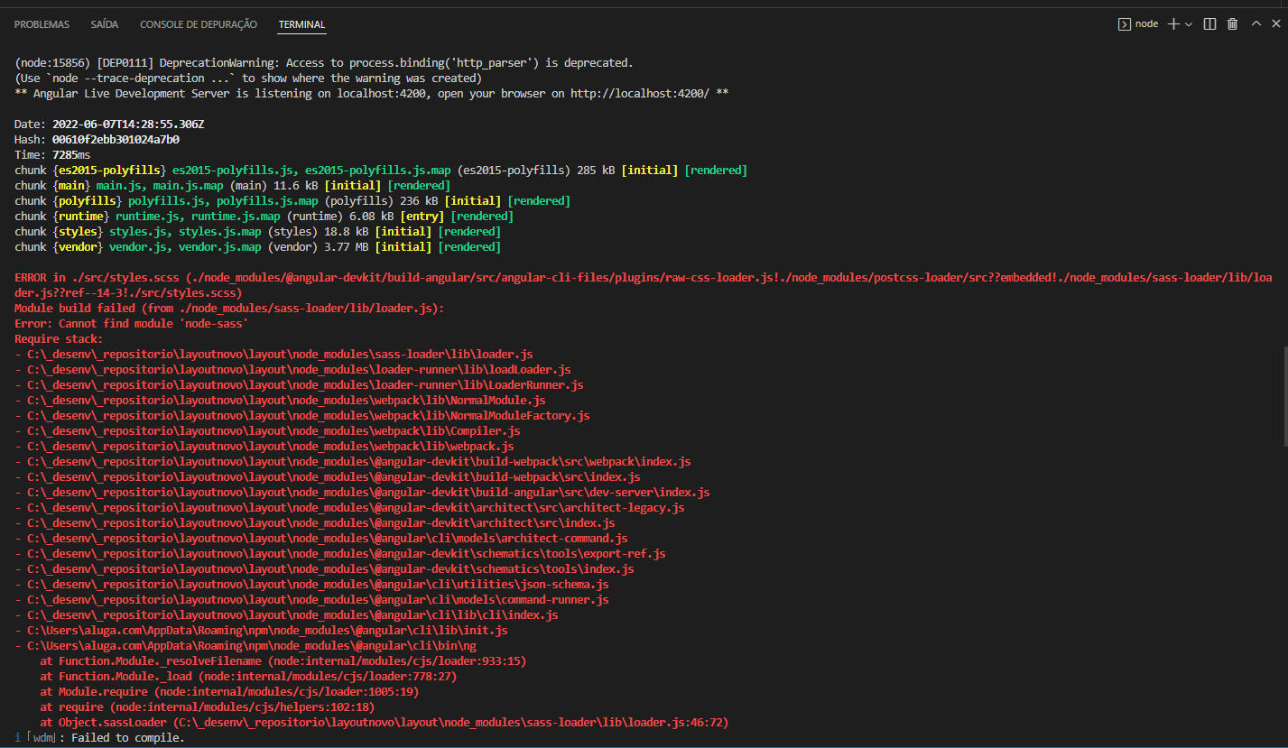Expand the launch profile dropdown chevron
This screenshot has width=1288, height=748.
[x=1188, y=24]
